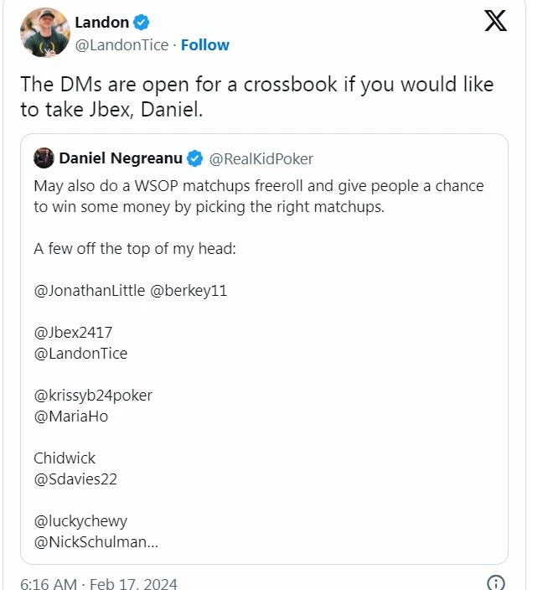Open the @luckychewy mention

[80, 520]
